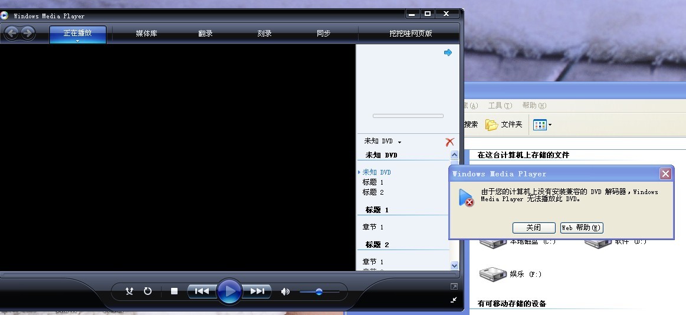Select the 娱乐 (F:) drive icon
686x315 pixels.
[x=493, y=274]
